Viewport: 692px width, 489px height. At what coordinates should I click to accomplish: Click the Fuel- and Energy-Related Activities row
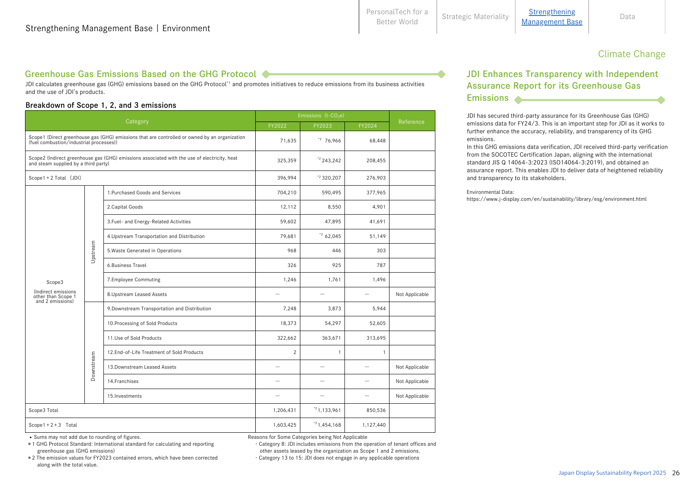(149, 222)
